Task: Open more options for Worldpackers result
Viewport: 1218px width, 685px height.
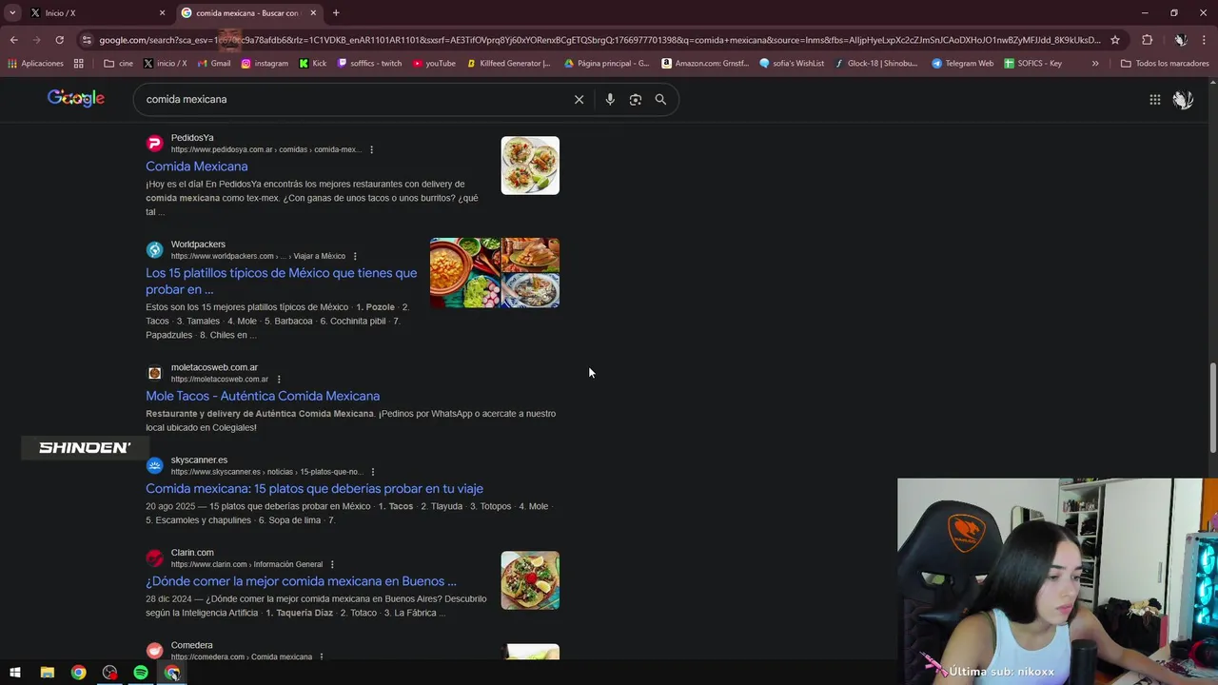Action: click(355, 256)
